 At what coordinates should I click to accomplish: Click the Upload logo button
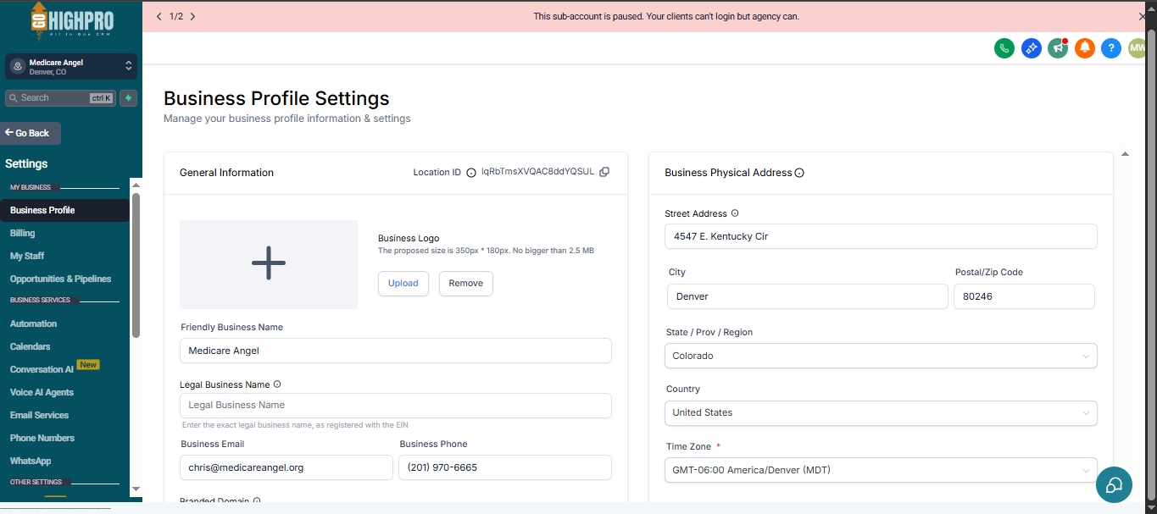(403, 284)
